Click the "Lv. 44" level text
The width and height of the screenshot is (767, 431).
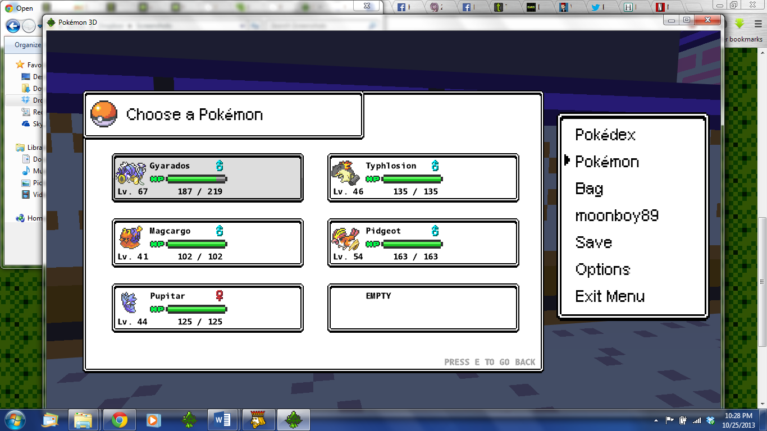133,322
